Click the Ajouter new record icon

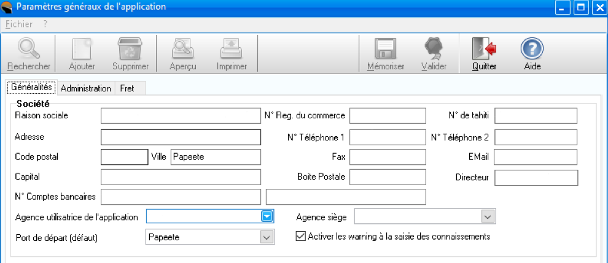[82, 48]
